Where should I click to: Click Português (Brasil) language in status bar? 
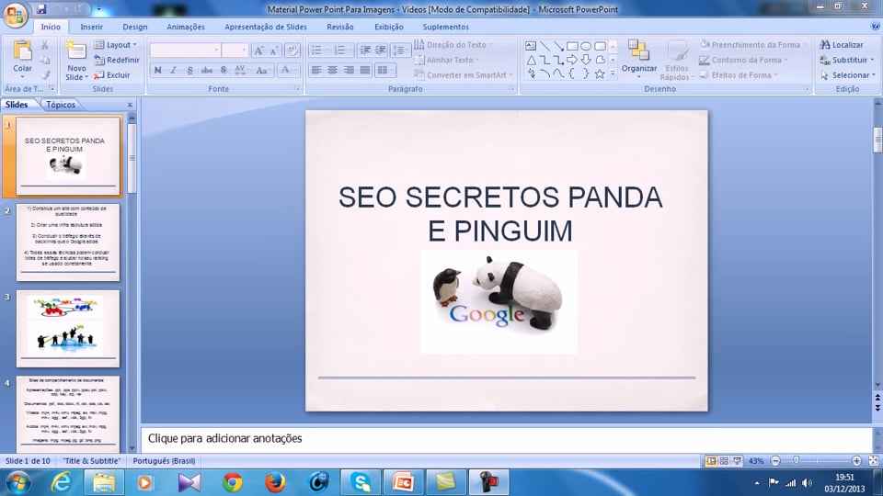pyautogui.click(x=164, y=460)
